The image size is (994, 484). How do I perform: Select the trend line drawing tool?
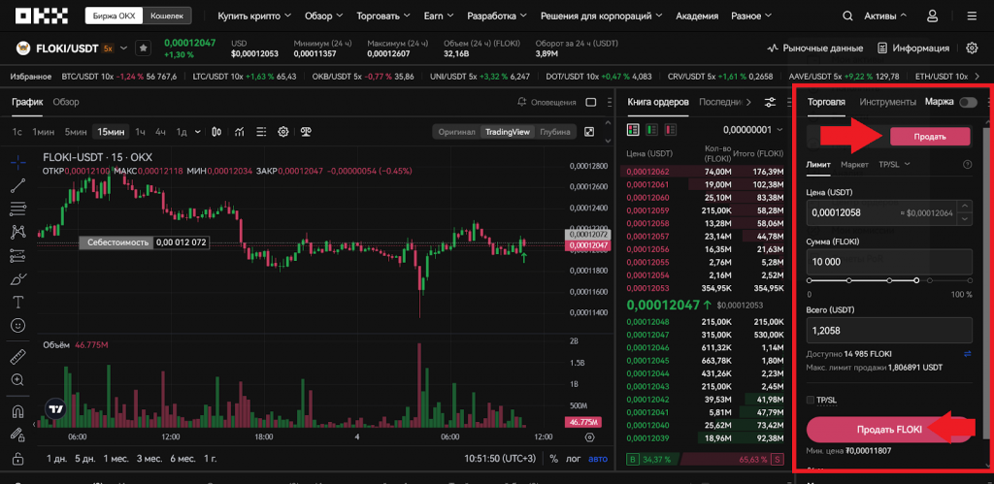17,184
